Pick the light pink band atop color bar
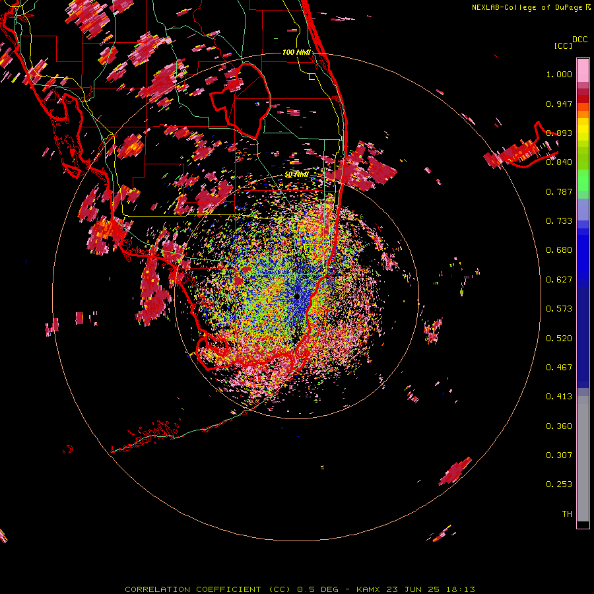Screen dimensions: 594x594 [583, 70]
